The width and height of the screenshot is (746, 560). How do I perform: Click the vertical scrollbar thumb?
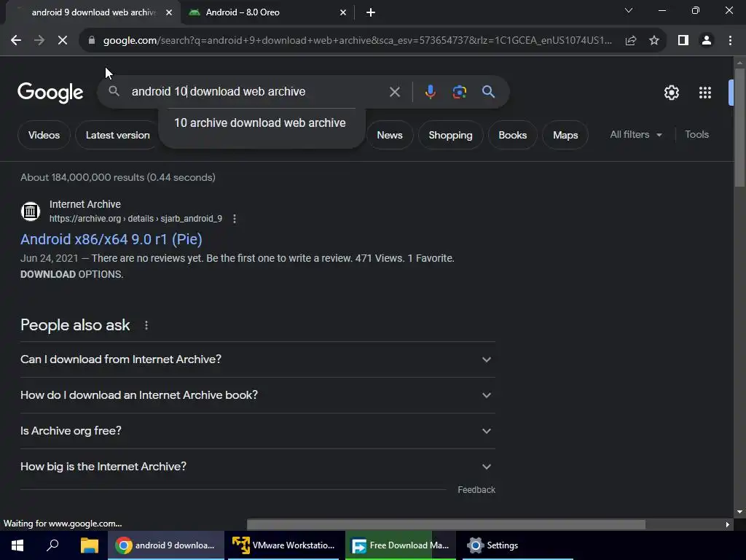739,127
